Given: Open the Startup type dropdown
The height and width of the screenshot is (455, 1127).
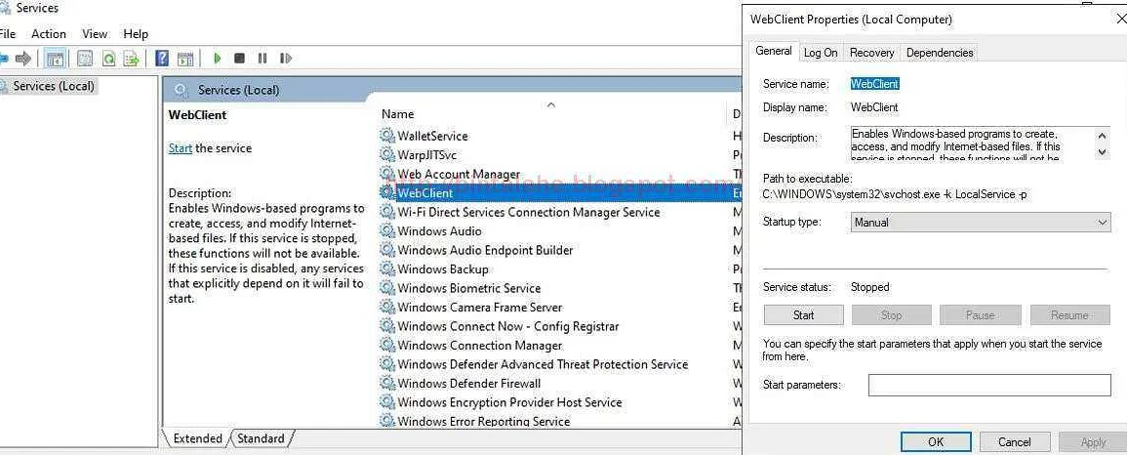Looking at the screenshot, I should point(980,223).
